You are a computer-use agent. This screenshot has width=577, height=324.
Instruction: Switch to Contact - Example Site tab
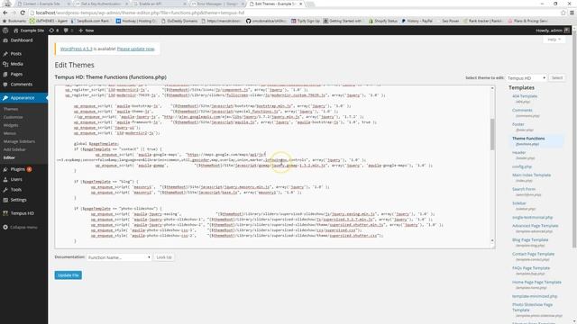click(44, 4)
